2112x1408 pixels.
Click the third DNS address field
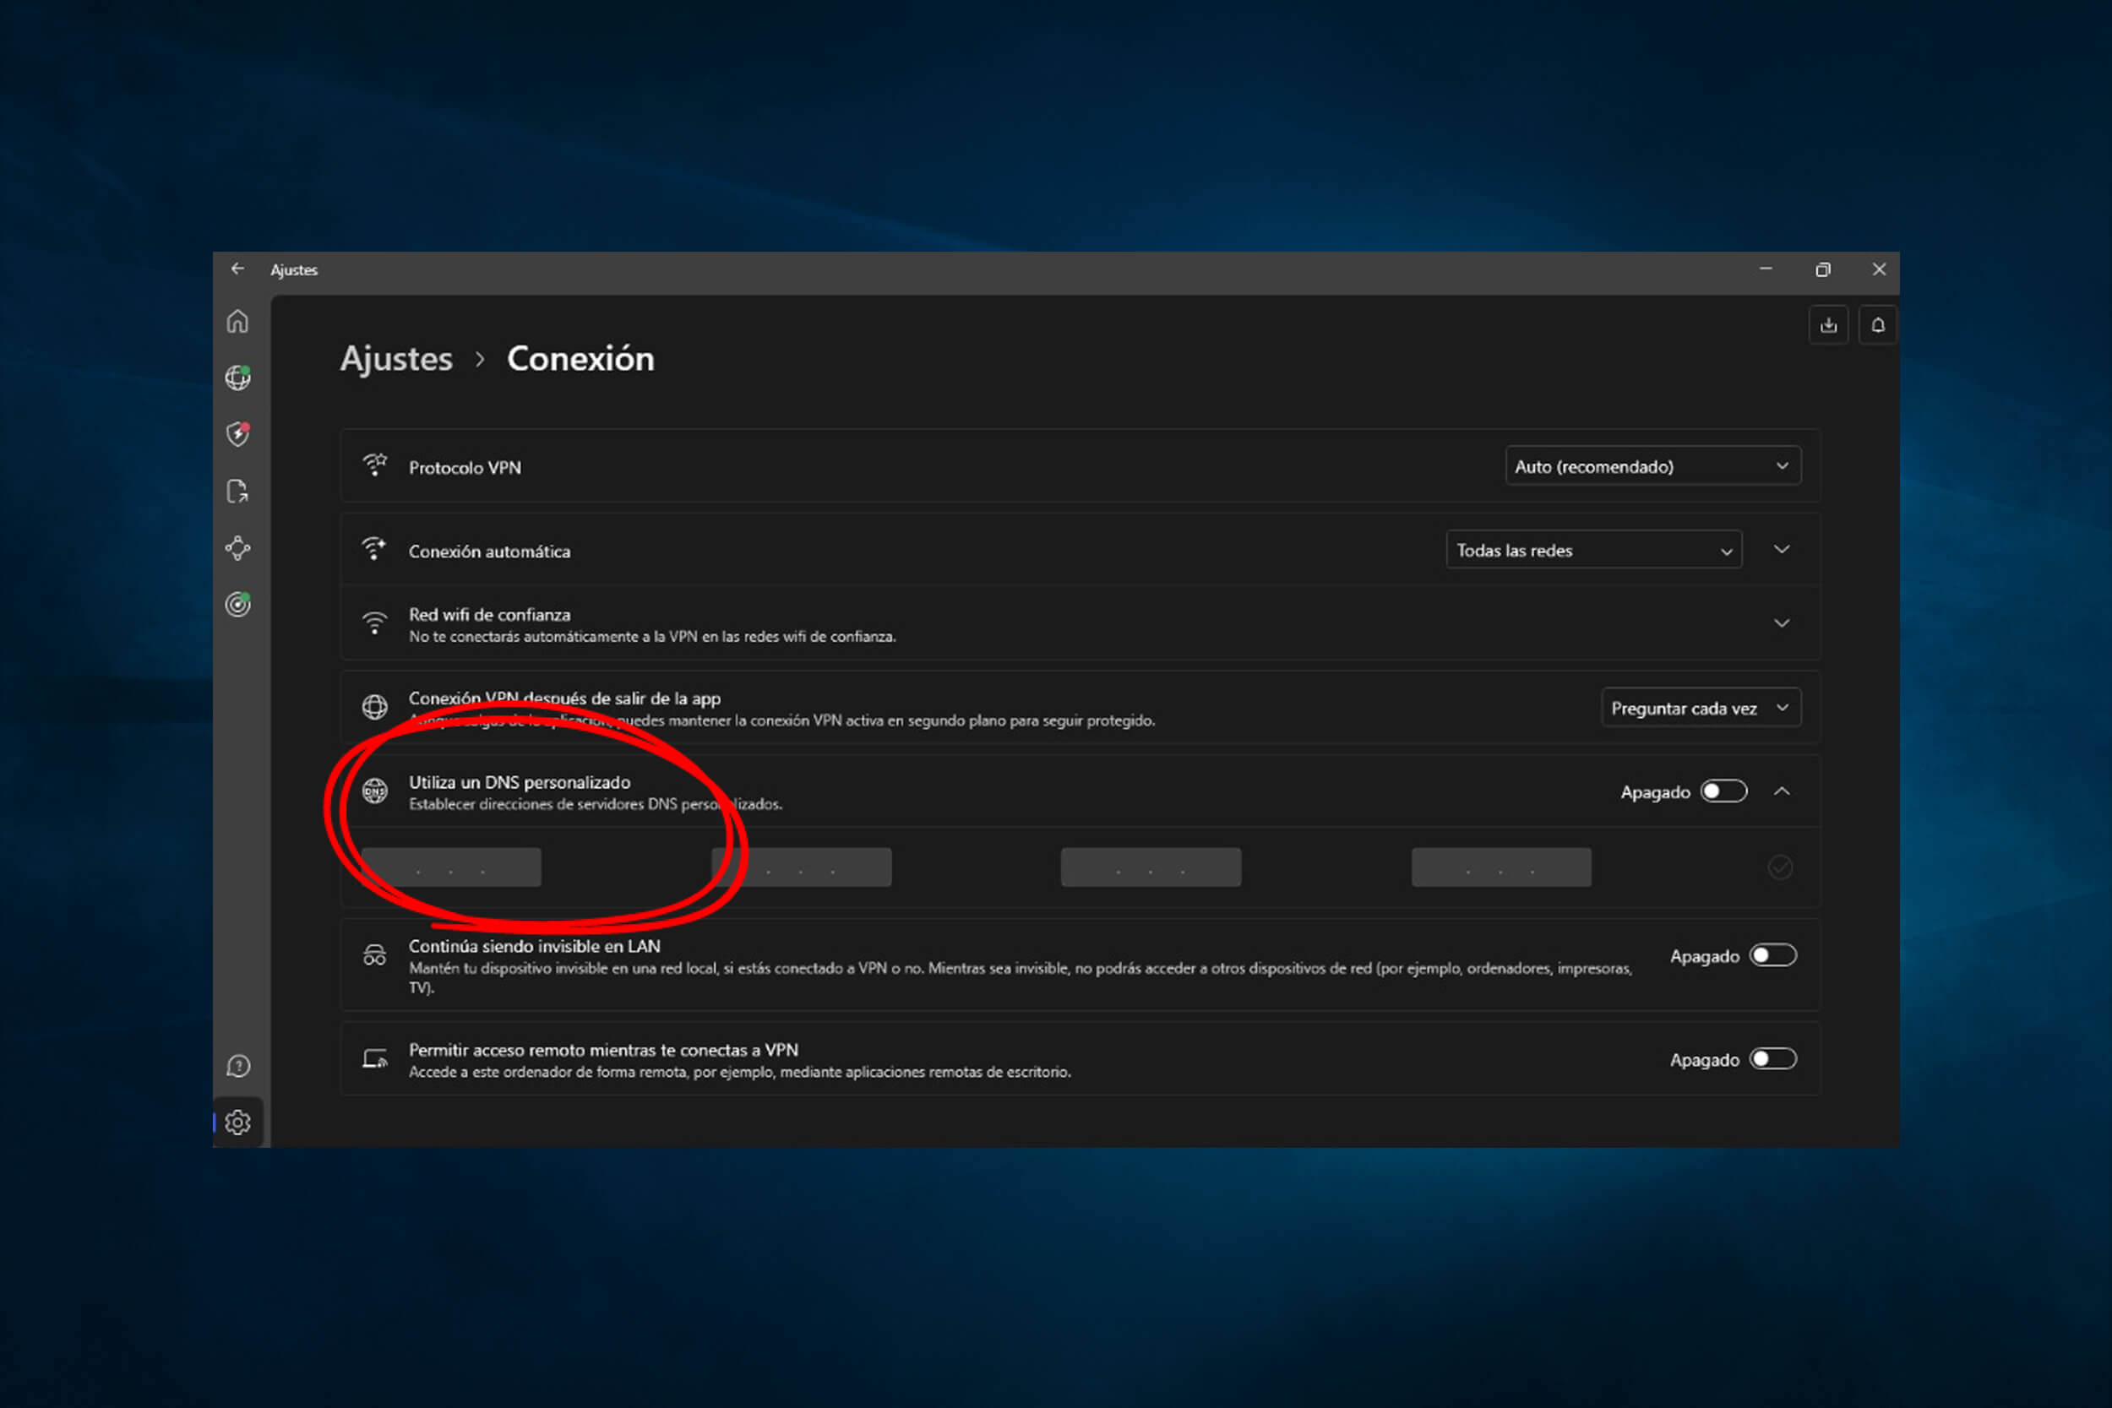pos(1151,867)
